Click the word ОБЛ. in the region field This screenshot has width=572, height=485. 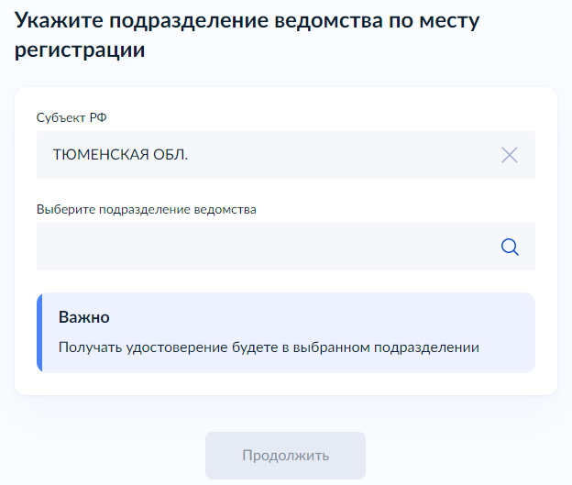[171, 155]
